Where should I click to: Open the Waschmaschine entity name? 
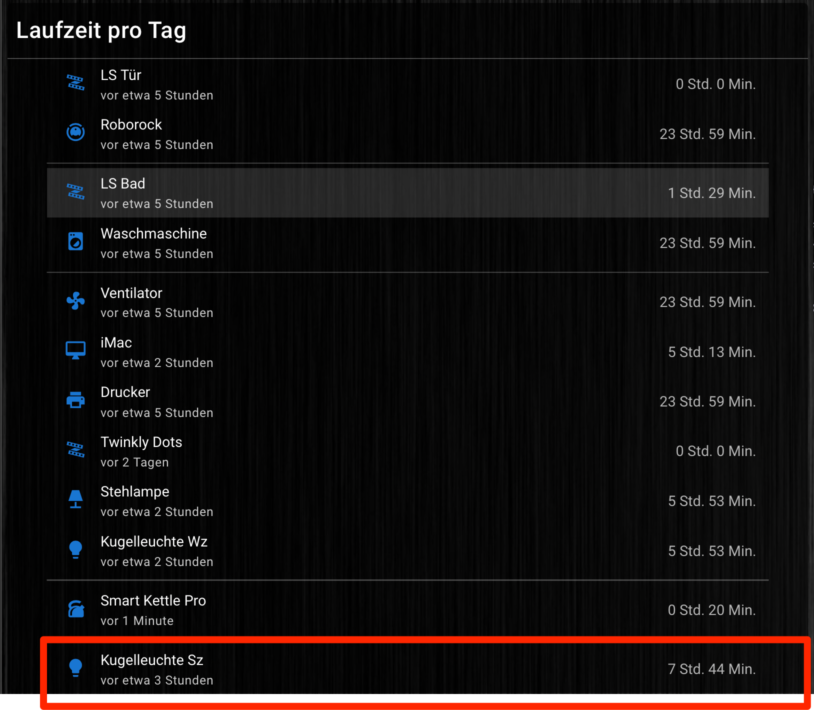[x=153, y=233]
